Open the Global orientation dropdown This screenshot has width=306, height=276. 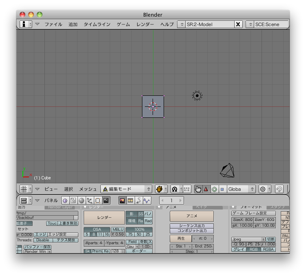[241, 189]
